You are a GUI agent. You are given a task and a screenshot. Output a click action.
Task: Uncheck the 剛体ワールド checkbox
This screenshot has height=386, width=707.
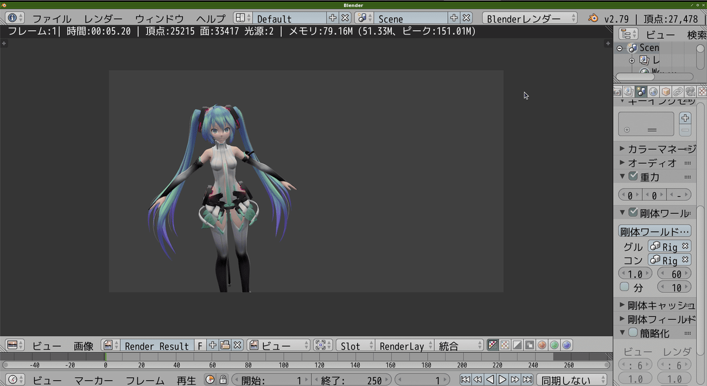tap(633, 212)
